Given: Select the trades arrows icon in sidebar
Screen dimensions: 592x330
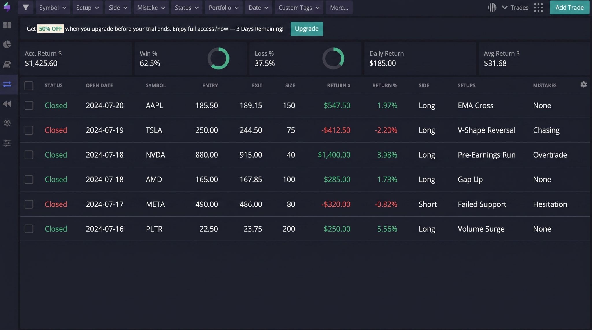Looking at the screenshot, I should [7, 84].
